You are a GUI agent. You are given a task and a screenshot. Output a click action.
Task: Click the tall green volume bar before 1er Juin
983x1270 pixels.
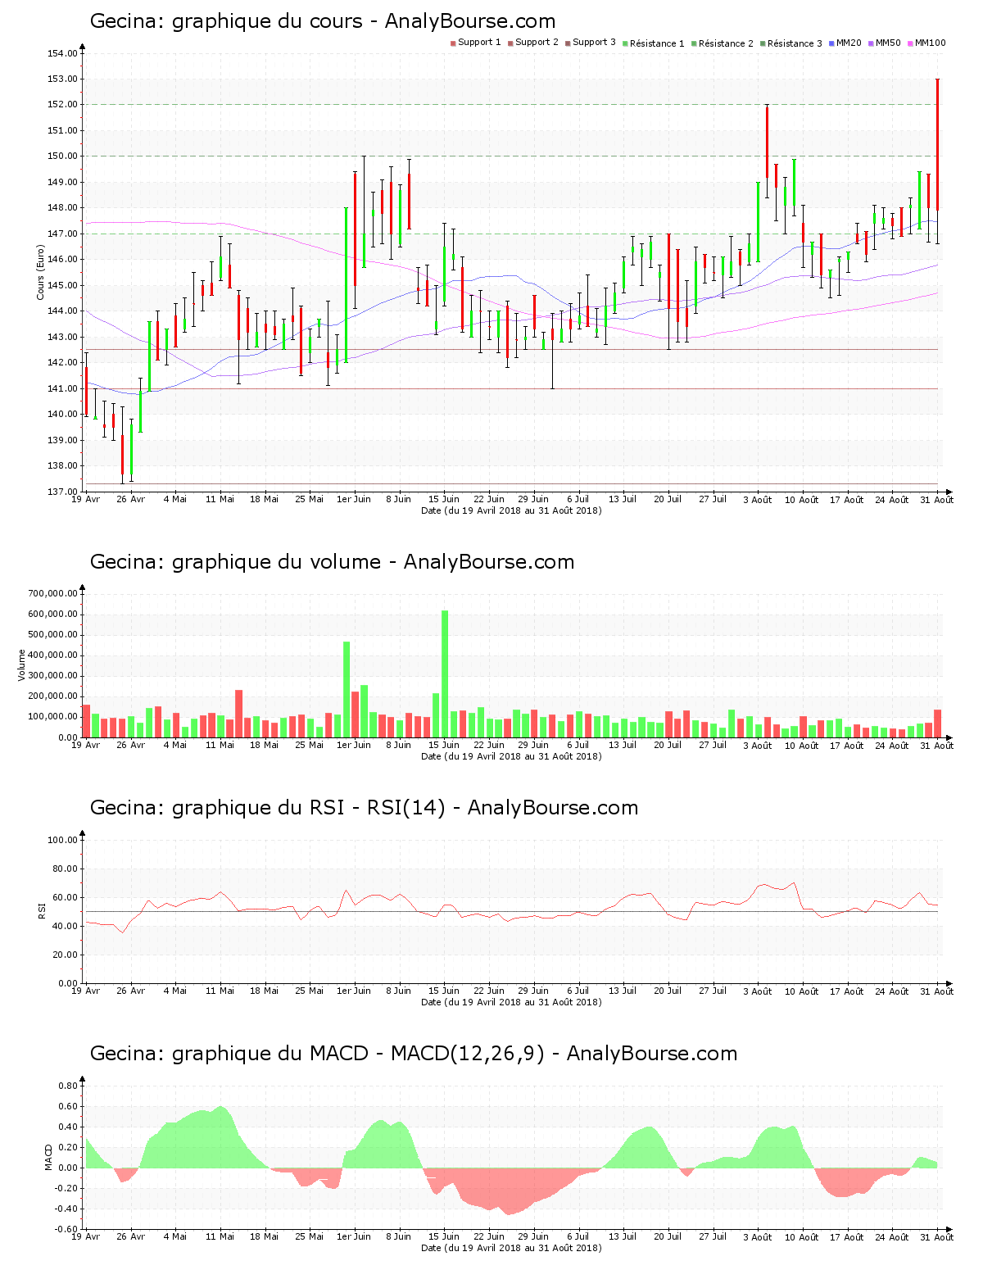click(347, 689)
